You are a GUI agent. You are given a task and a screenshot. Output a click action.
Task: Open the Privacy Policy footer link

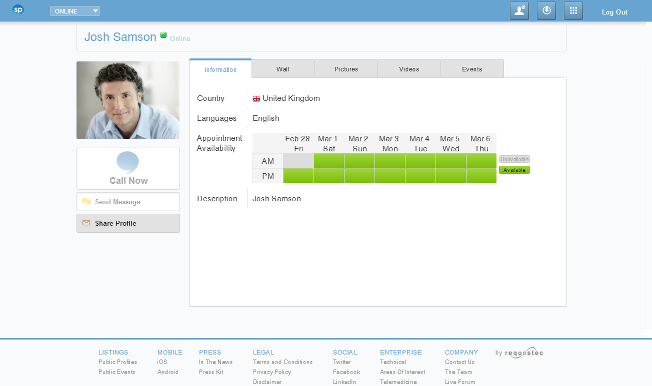pos(272,372)
